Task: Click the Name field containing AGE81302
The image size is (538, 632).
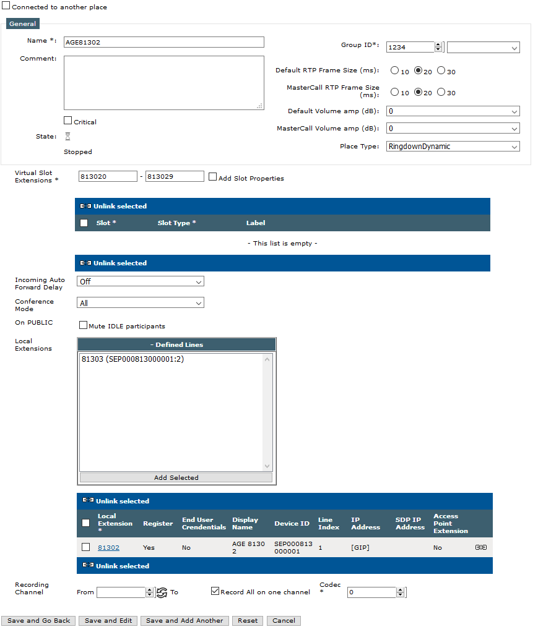Action: pyautogui.click(x=164, y=42)
